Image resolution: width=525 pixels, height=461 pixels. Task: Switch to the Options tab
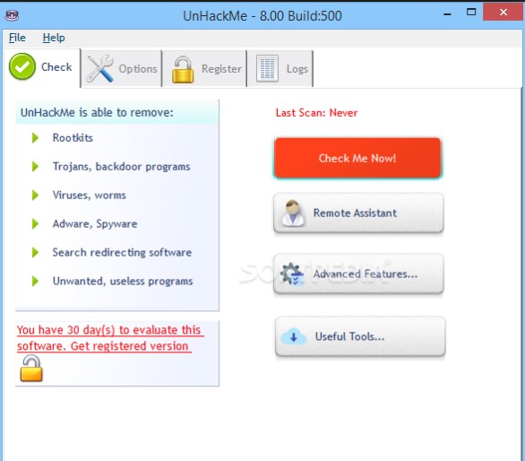tap(122, 69)
